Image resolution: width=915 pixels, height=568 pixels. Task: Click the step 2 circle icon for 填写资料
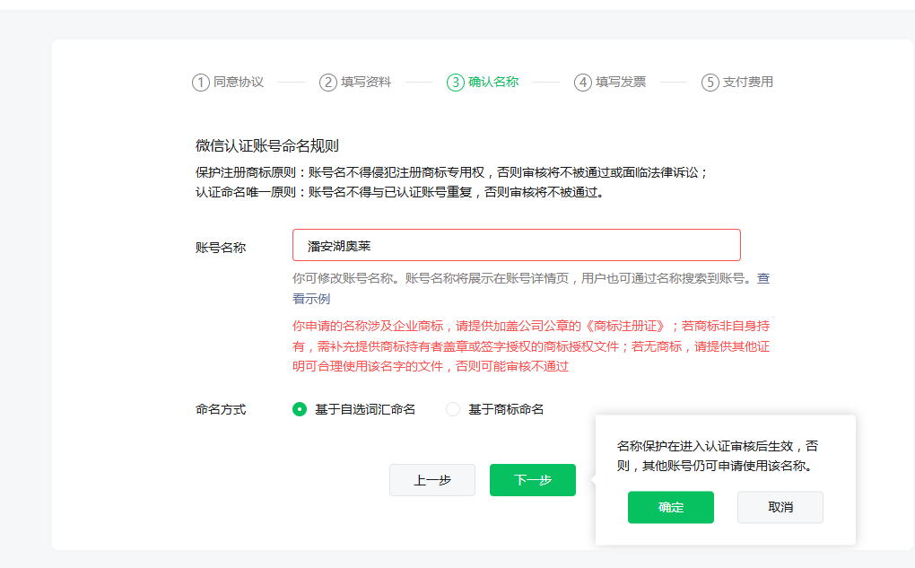pyautogui.click(x=328, y=83)
